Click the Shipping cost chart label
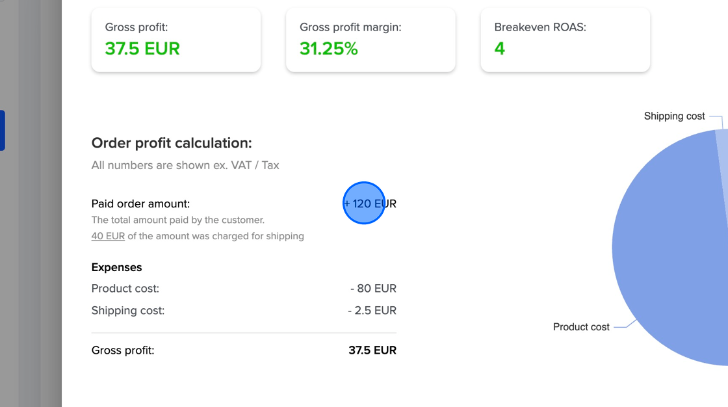The height and width of the screenshot is (407, 728). [x=675, y=116]
